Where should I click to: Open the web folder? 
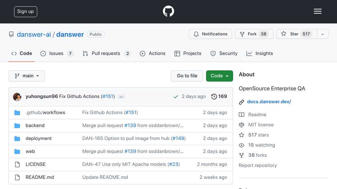[30, 151]
